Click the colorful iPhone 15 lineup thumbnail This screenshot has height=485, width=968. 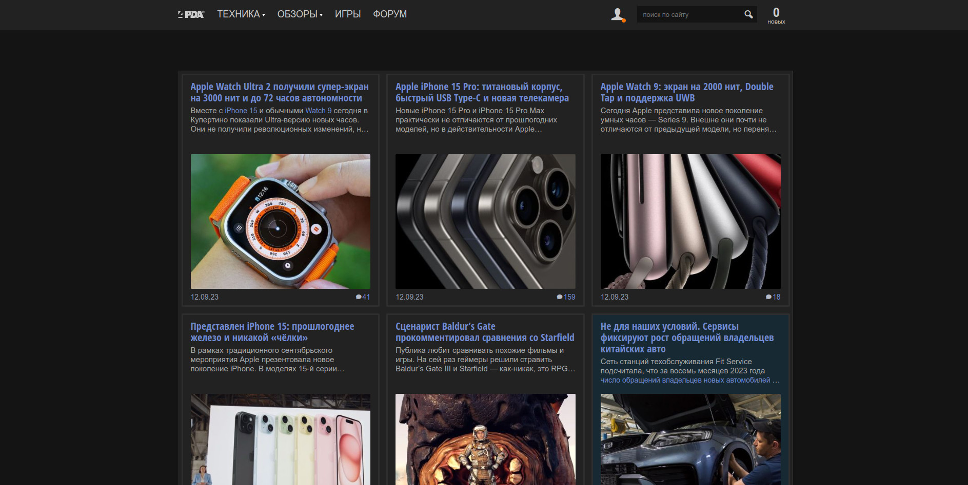click(x=281, y=439)
